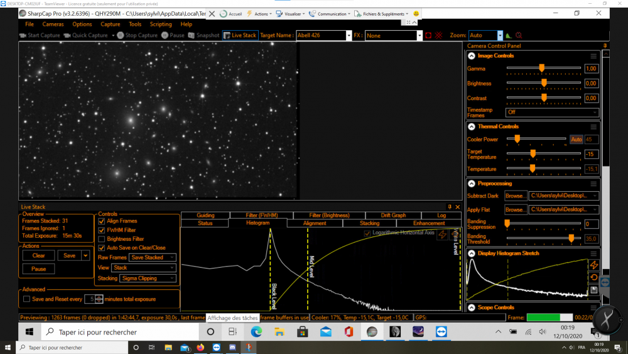Toggle the Cooler Power Auto button

[576, 140]
